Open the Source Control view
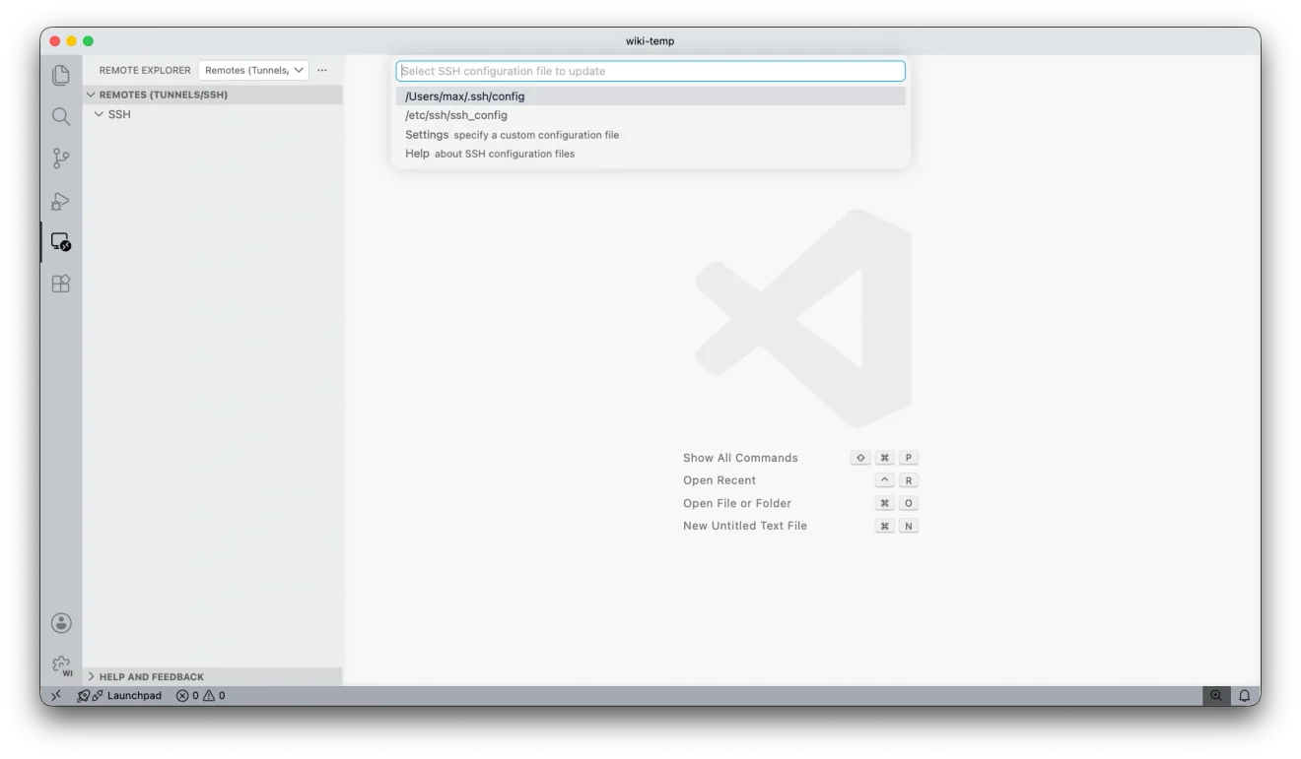This screenshot has width=1301, height=759. click(61, 158)
